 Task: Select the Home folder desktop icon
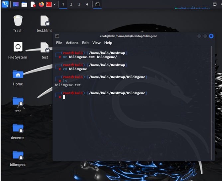pyautogui.click(x=18, y=78)
